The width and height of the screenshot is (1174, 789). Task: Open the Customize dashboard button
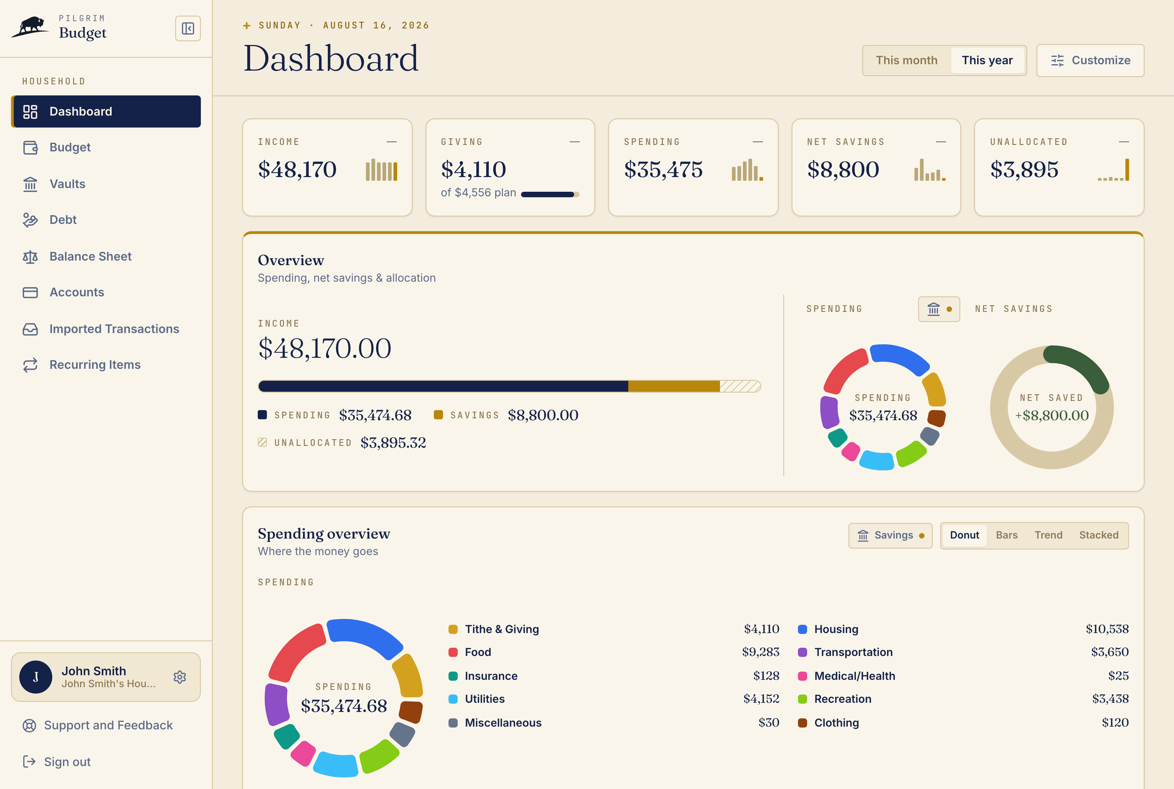coord(1090,60)
